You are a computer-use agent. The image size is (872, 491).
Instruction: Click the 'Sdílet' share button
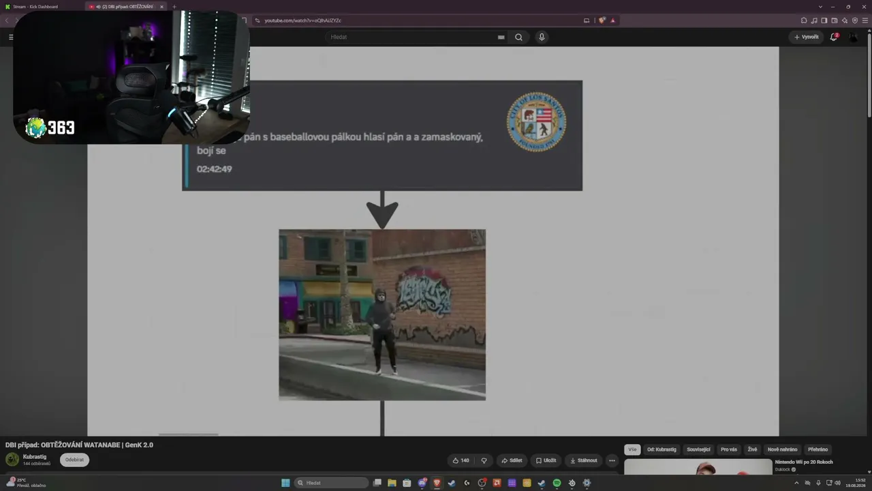click(512, 460)
